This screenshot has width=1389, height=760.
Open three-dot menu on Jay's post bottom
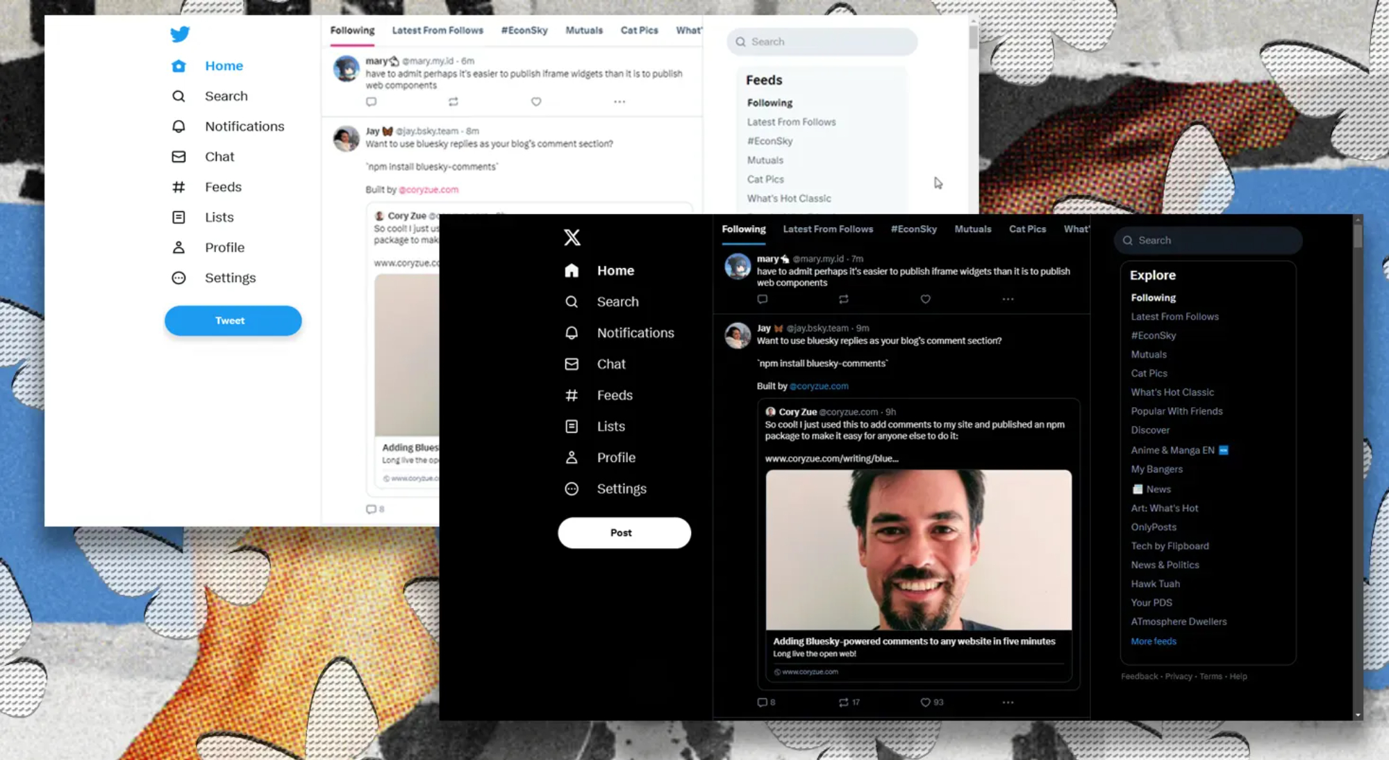click(1008, 702)
